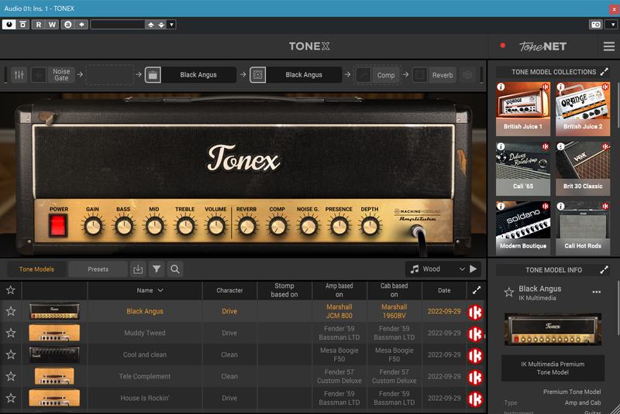Expand the Tone Model Collections panel

604,72
